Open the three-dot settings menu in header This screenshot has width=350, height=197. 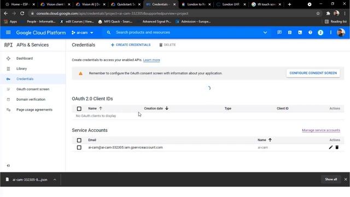click(x=331, y=33)
